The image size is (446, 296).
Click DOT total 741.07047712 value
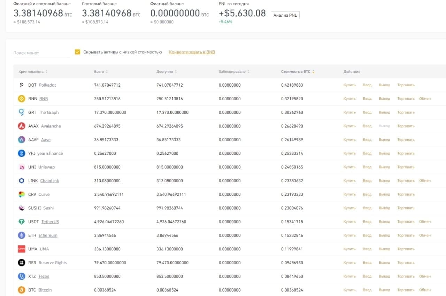[x=107, y=85]
